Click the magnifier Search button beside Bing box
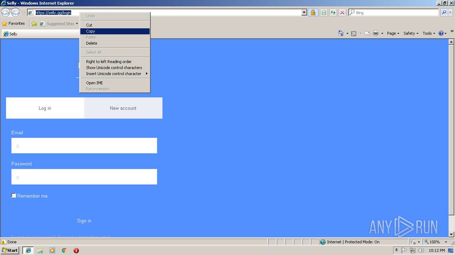 (444, 13)
